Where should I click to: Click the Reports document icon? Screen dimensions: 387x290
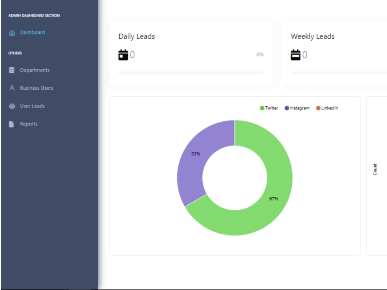click(11, 124)
